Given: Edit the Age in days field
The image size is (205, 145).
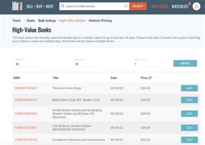Looking at the screenshot, I should click(x=147, y=64).
